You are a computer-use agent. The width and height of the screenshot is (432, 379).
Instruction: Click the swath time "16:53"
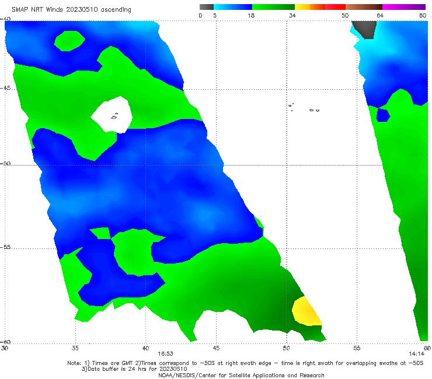point(165,354)
